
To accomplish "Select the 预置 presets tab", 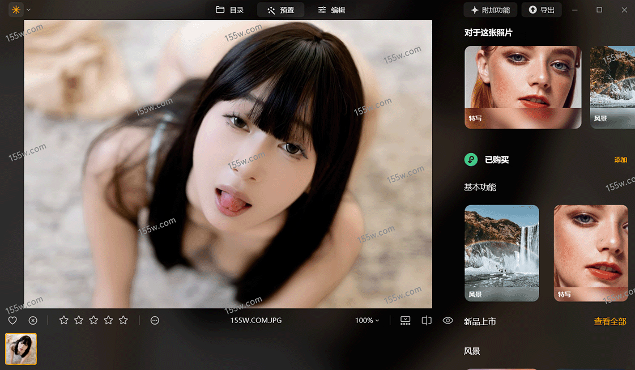I will pos(280,10).
